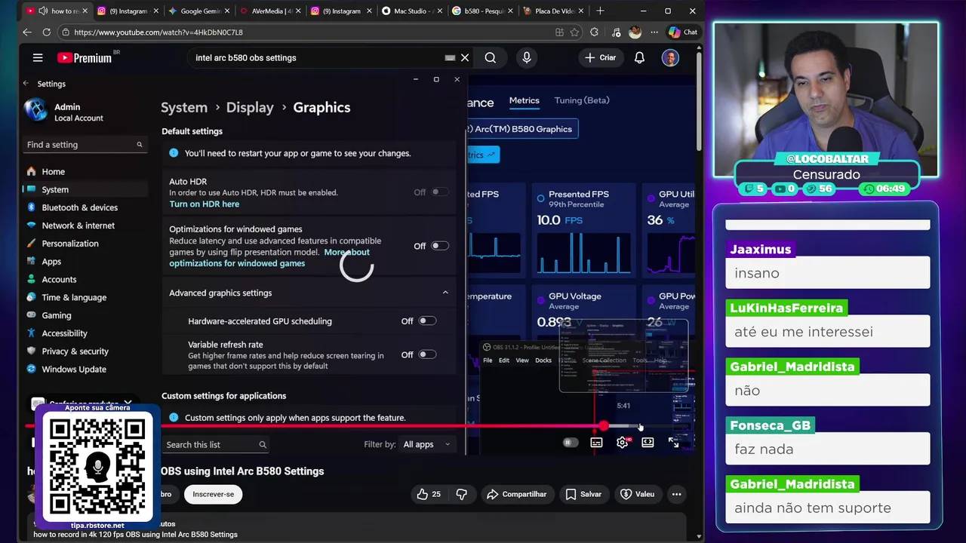The image size is (966, 543).
Task: Switch to the Placa De Video browser tab
Action: coord(553,11)
